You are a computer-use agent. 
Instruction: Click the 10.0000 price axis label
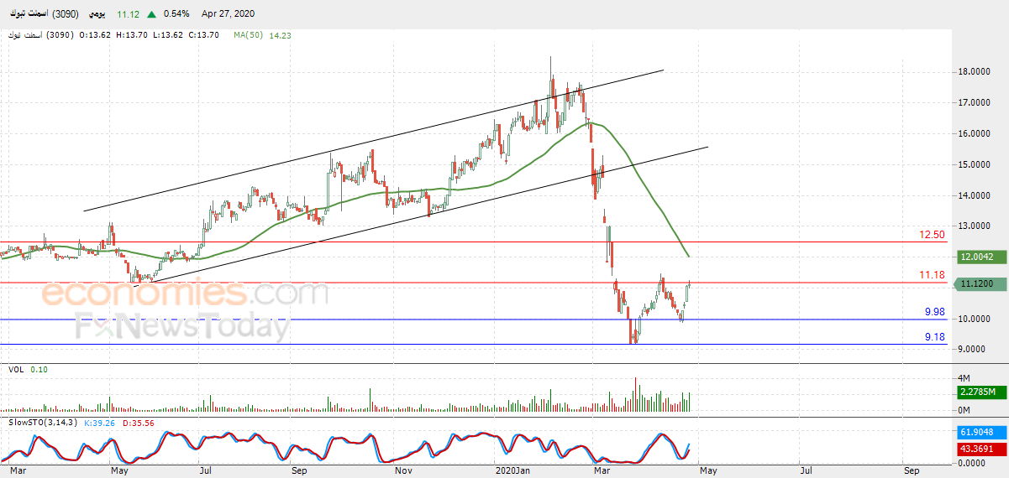click(976, 320)
